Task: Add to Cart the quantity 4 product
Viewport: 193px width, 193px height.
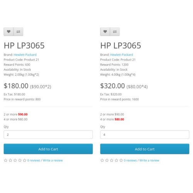Action: tap(145, 149)
